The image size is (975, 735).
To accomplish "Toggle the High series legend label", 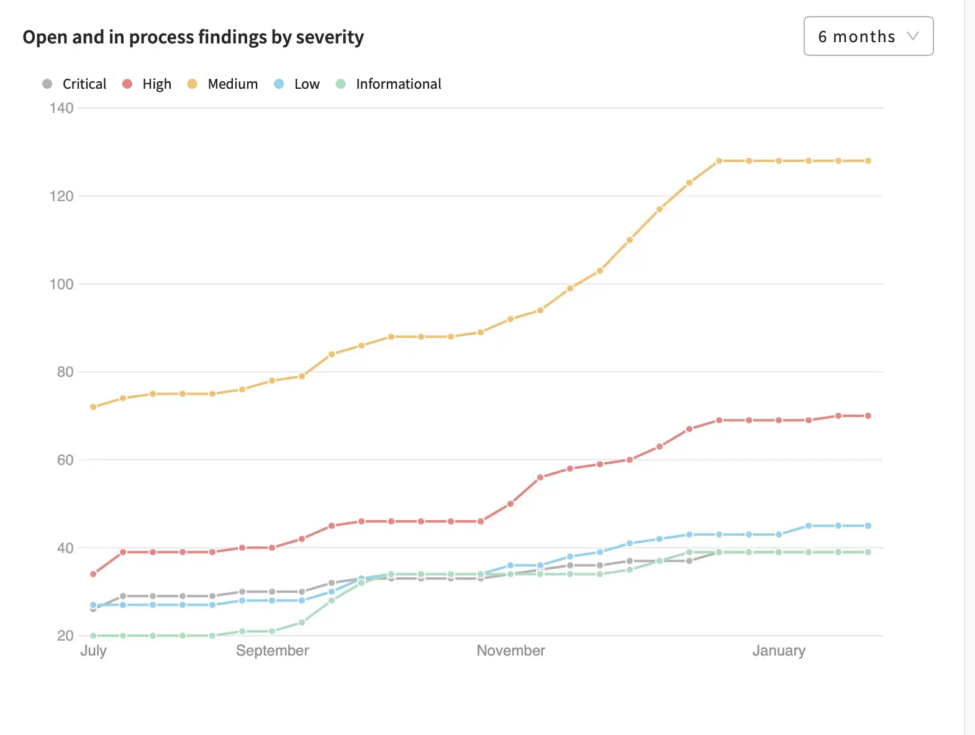I will point(156,84).
